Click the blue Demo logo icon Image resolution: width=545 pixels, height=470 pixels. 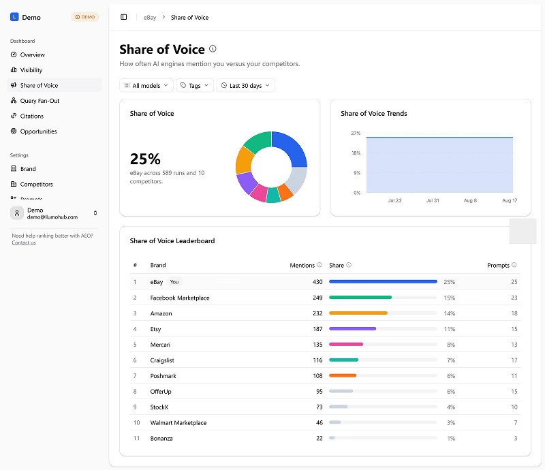pos(14,17)
